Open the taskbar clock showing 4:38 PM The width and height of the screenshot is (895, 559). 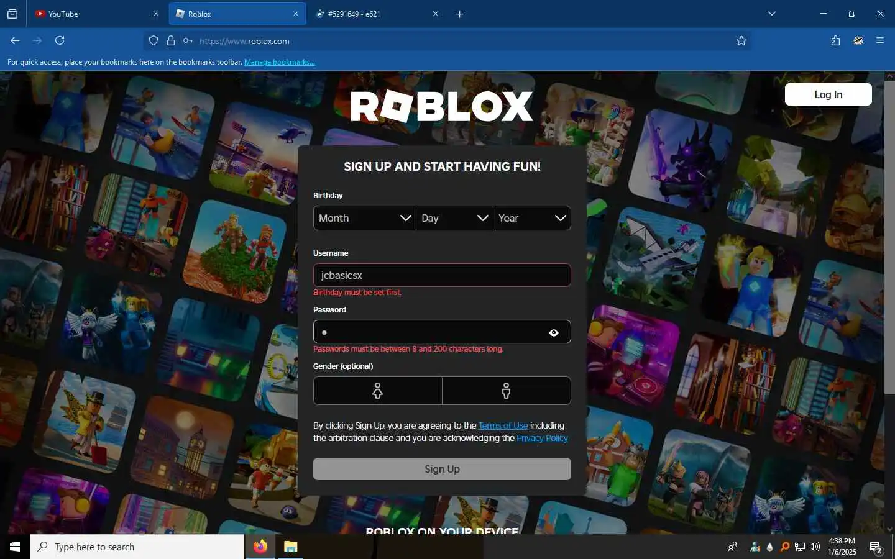(x=842, y=547)
